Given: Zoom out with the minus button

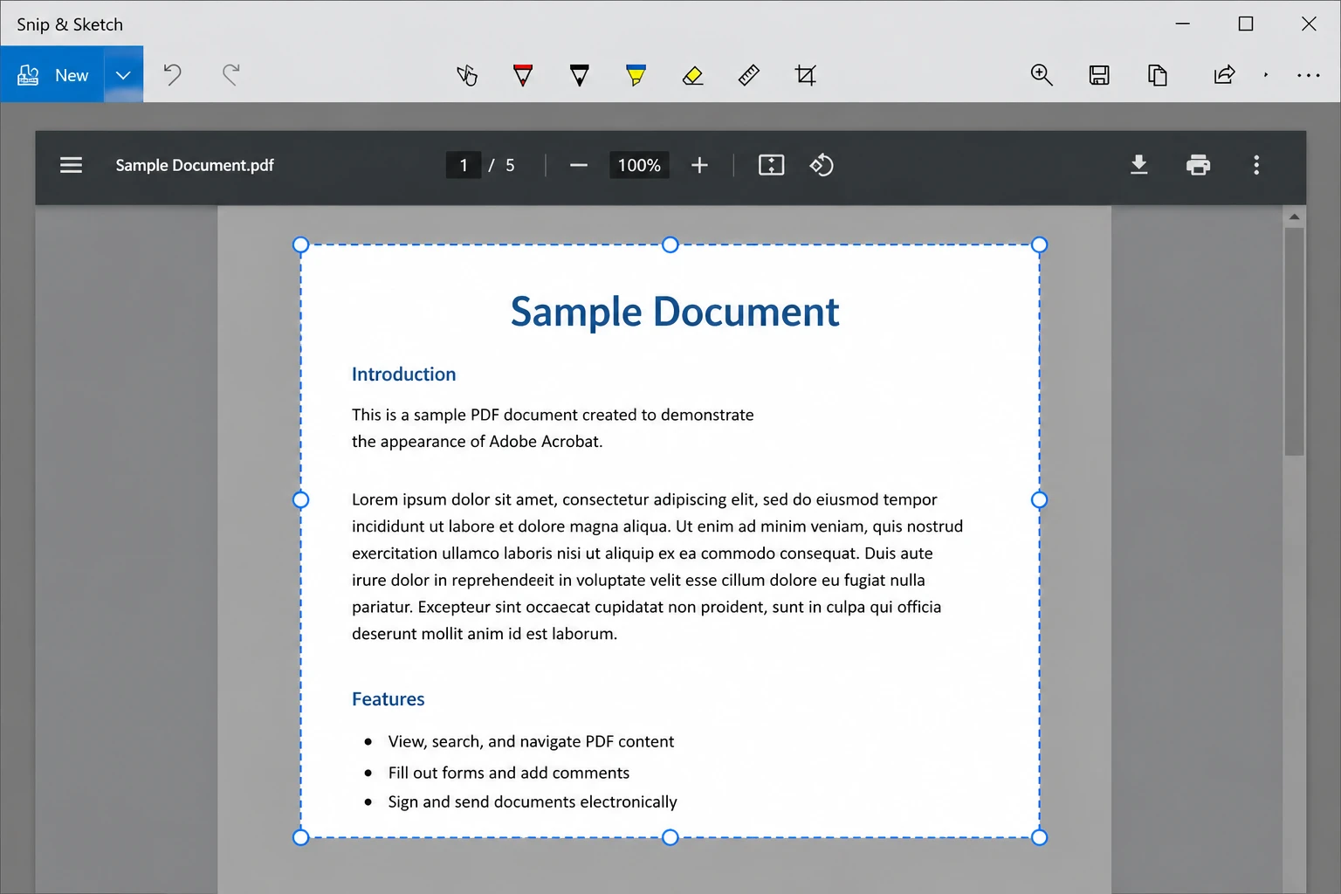Looking at the screenshot, I should point(578,165).
